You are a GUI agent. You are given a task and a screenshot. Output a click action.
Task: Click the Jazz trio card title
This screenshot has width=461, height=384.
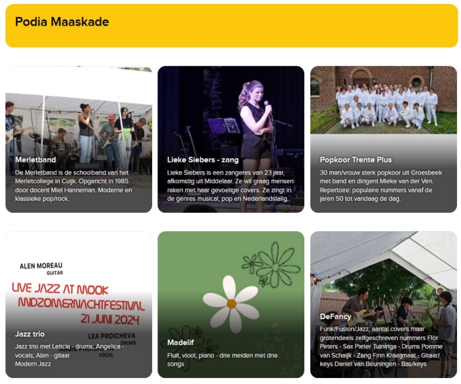click(30, 334)
